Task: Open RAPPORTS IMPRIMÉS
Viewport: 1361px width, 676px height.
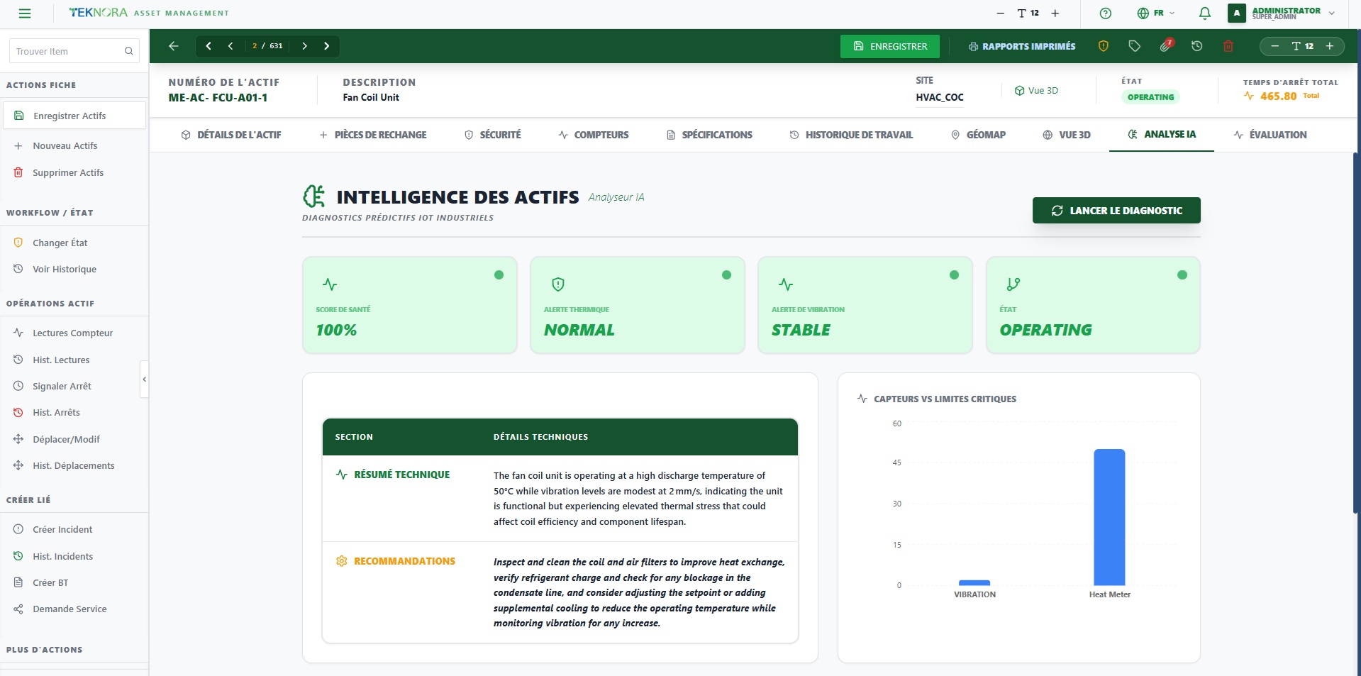Action: 1022,46
